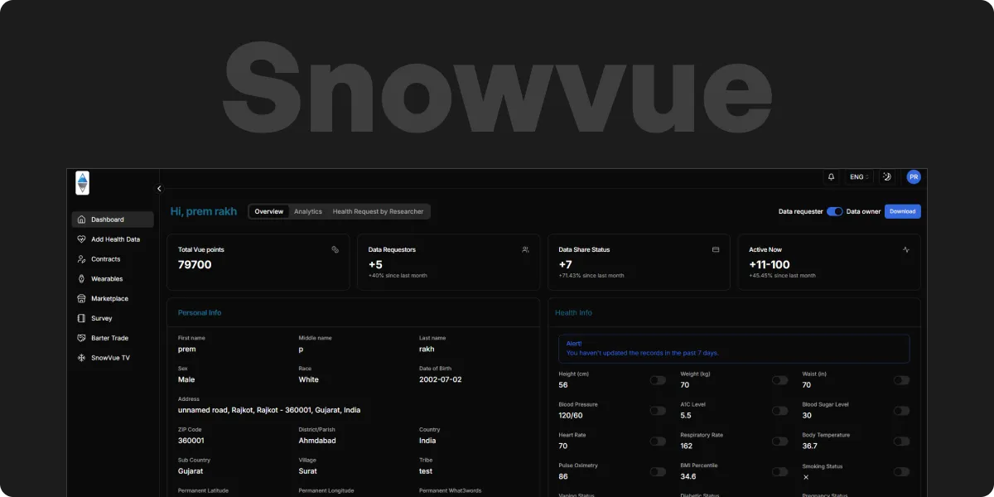Turn on the Body Temperature switch
The width and height of the screenshot is (994, 497).
tap(901, 442)
